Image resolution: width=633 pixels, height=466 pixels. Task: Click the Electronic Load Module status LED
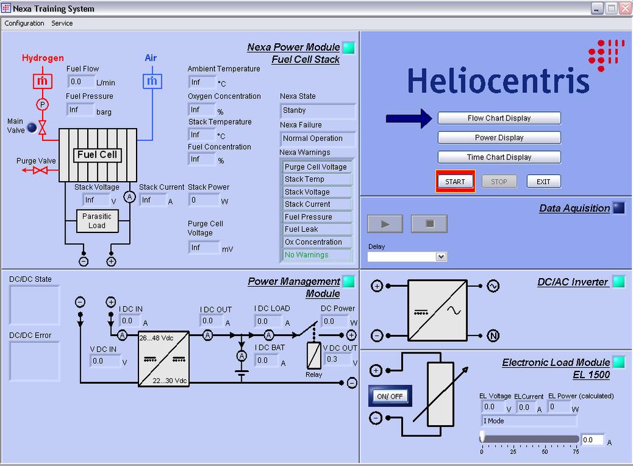click(x=618, y=362)
